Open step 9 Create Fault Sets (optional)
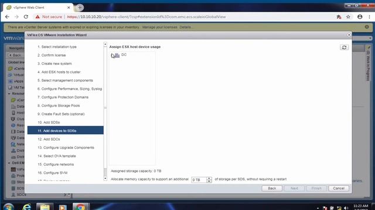The height and width of the screenshot is (210, 375). tap(61, 114)
